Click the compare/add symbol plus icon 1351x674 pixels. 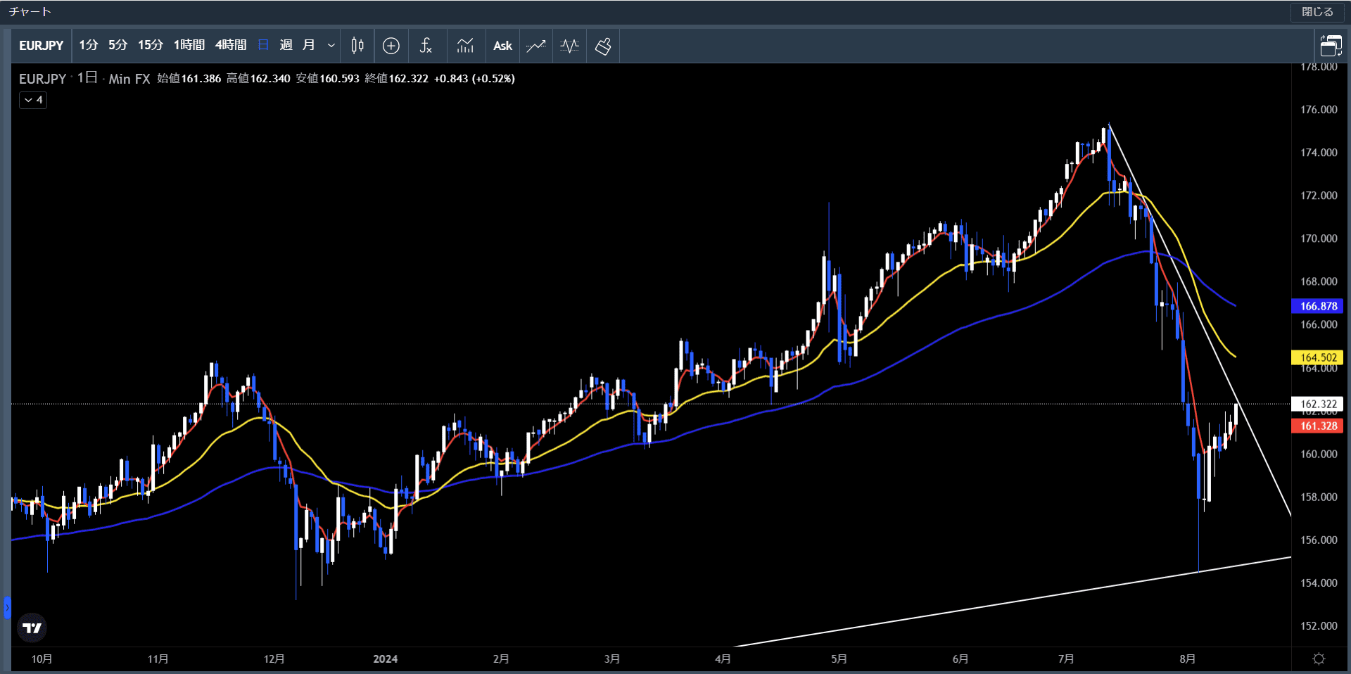[x=391, y=46]
